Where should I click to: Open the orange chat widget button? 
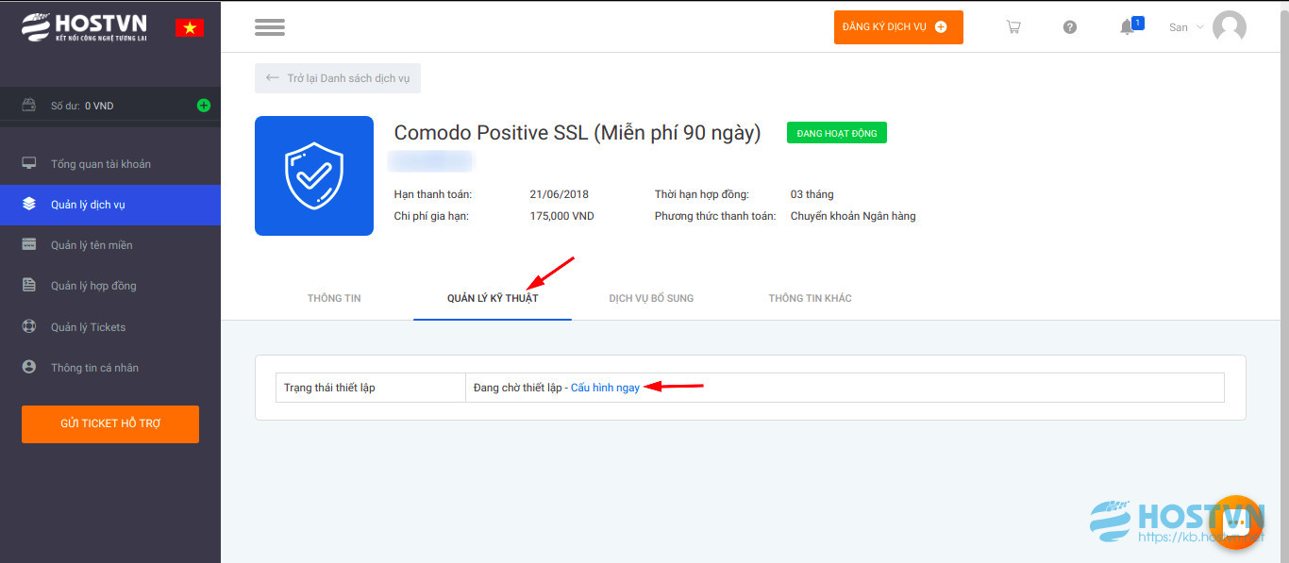(1237, 522)
